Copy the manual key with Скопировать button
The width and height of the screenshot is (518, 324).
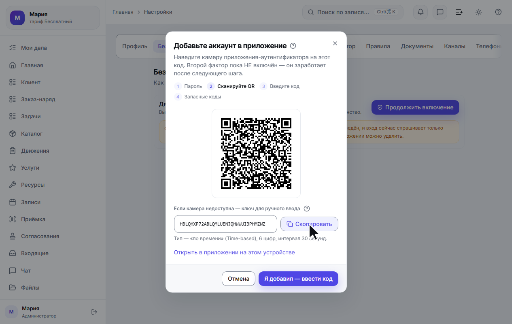309,224
